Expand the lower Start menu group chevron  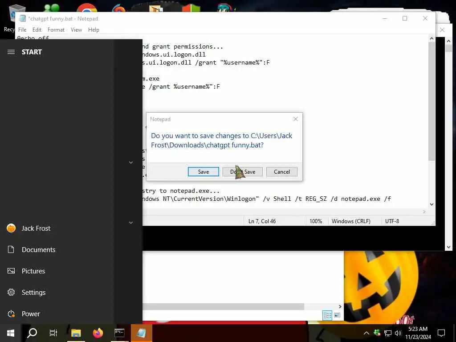tap(131, 223)
